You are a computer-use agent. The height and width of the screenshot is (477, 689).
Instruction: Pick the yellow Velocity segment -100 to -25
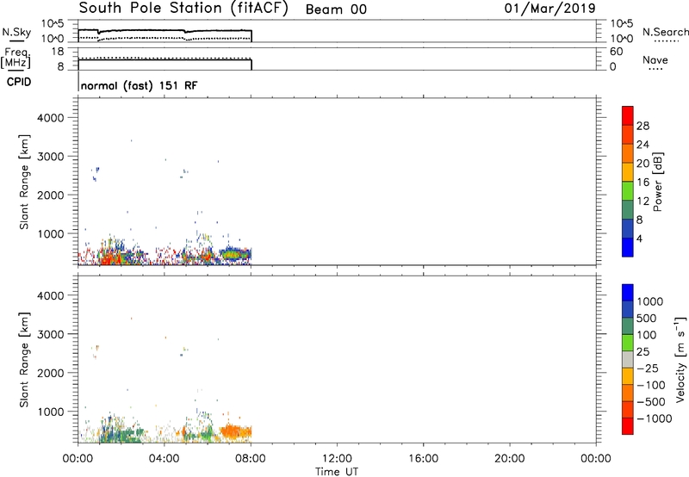click(628, 376)
